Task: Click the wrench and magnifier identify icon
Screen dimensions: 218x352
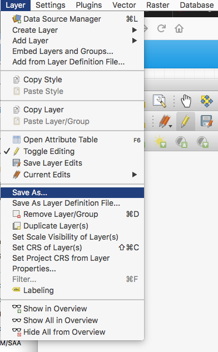Action: click(160, 101)
